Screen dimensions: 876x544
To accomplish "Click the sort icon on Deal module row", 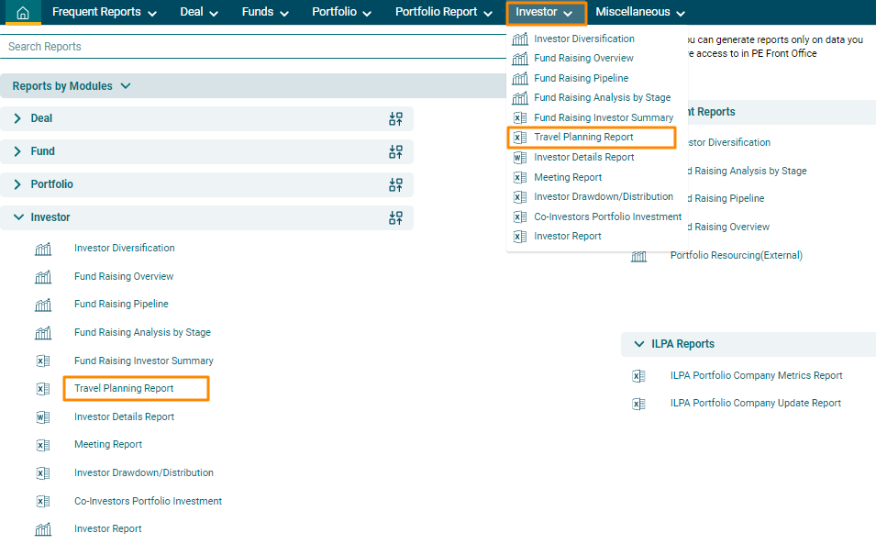I will (x=395, y=118).
